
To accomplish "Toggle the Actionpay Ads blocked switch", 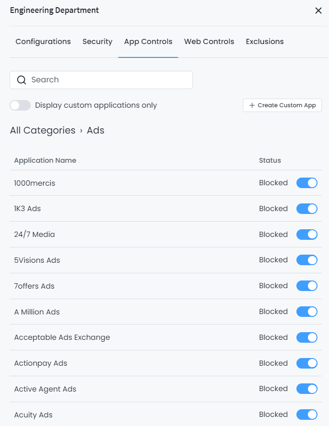I will [307, 363].
